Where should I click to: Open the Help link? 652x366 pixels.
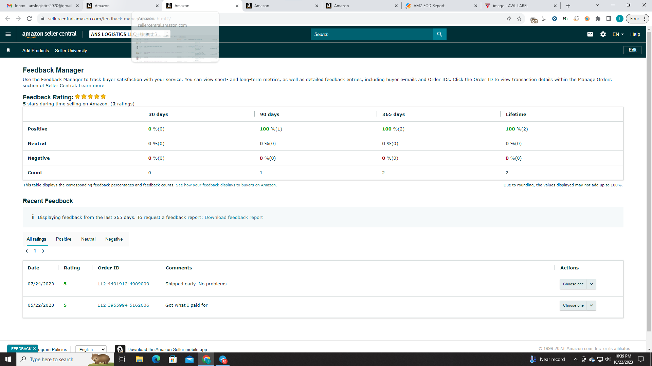[635, 34]
